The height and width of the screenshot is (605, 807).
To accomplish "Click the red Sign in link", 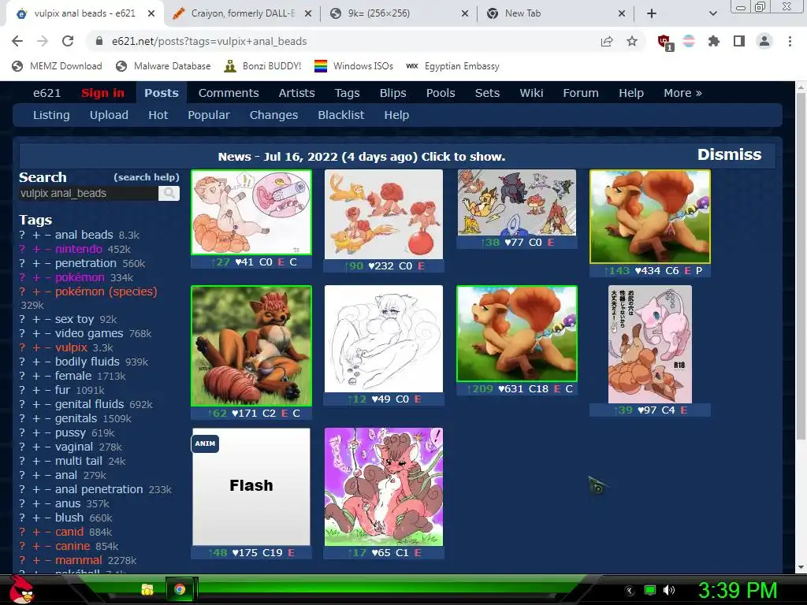I will tap(102, 93).
